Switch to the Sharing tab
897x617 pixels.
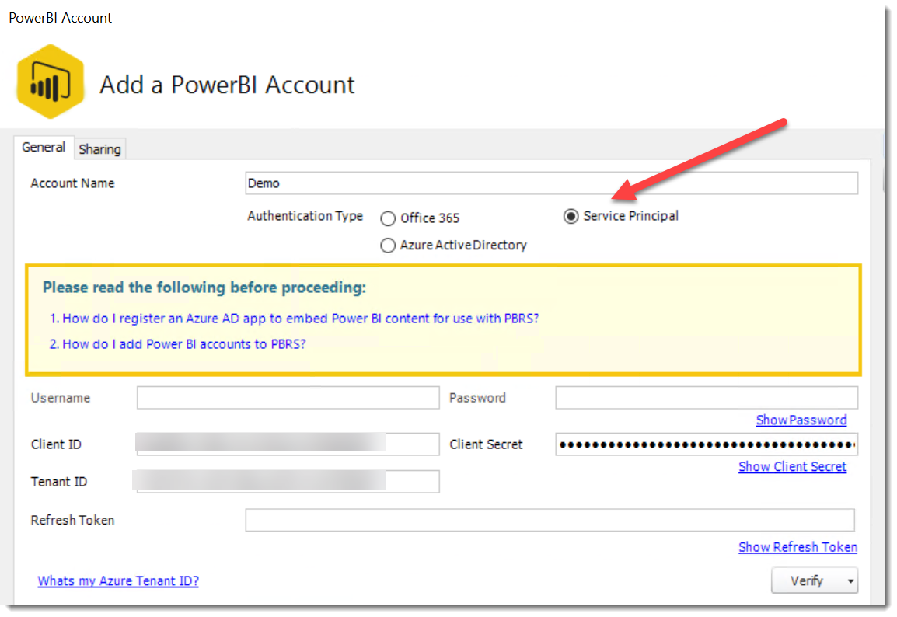(x=99, y=148)
